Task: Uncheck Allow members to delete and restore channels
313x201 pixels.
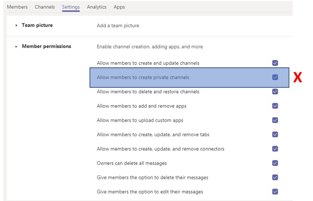Action: click(x=275, y=92)
